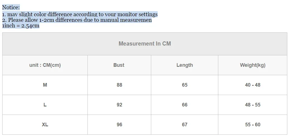
Task: Select the bust value 88 cell
Action: (x=119, y=85)
